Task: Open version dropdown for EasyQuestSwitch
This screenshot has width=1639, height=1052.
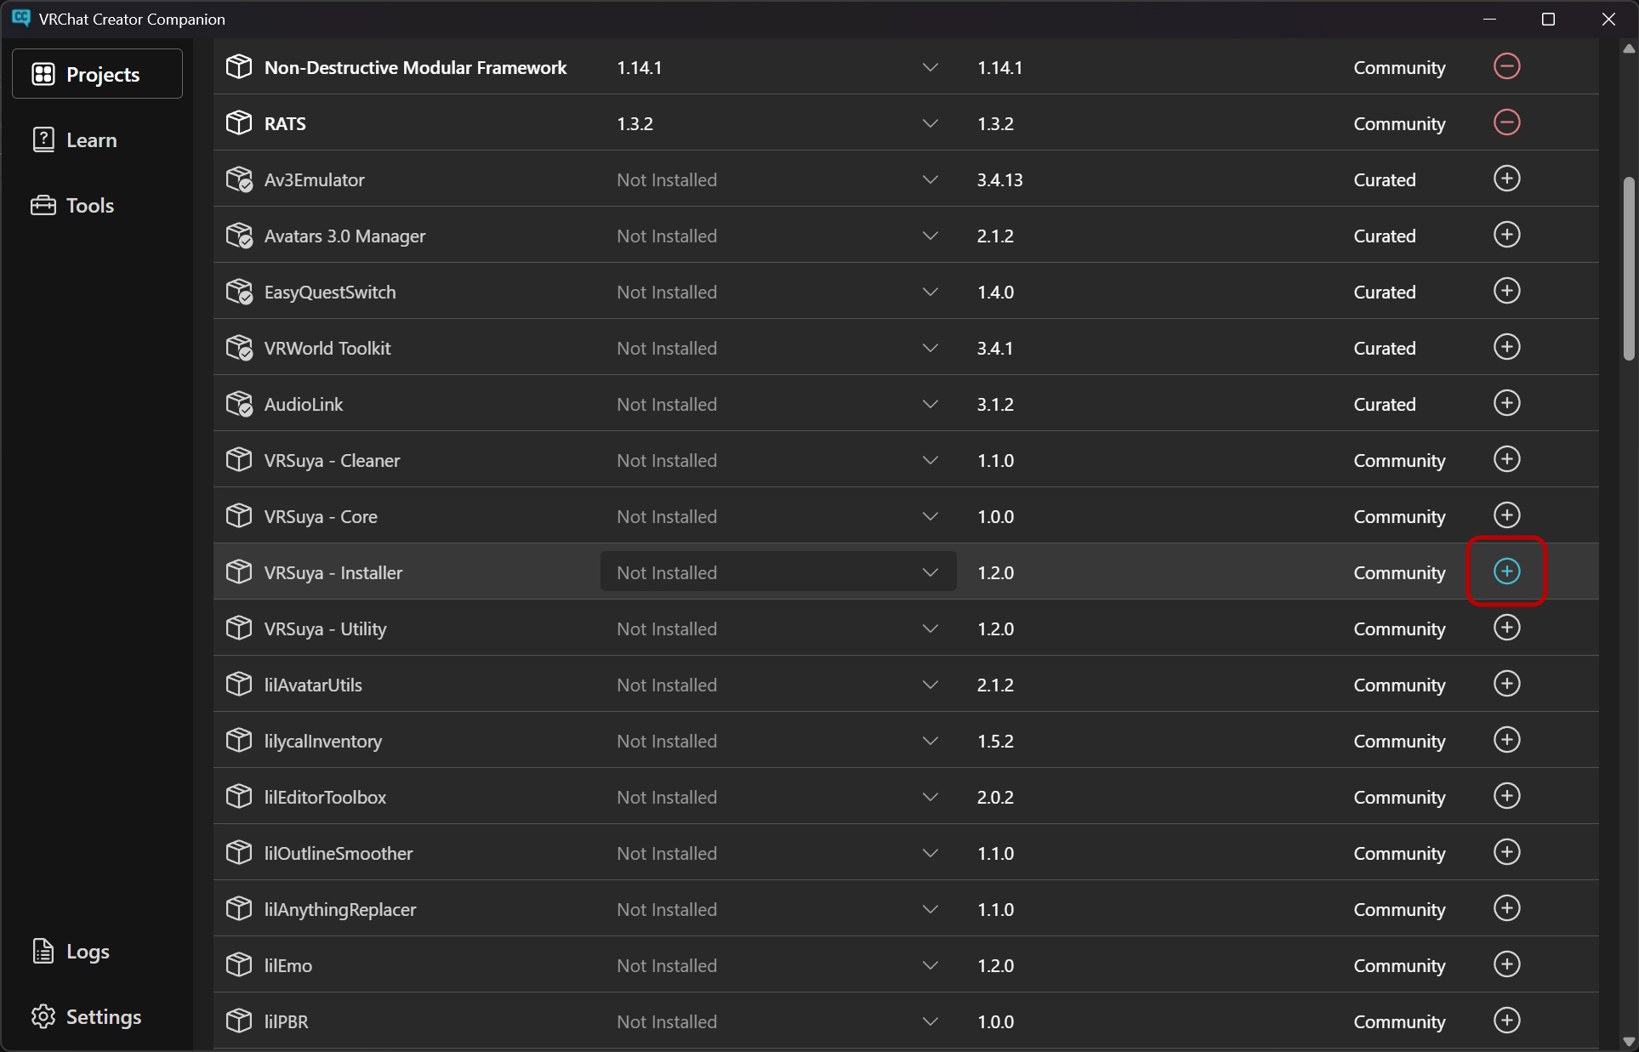Action: (778, 292)
